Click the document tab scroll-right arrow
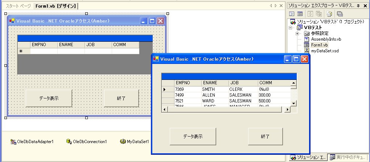 point(276,6)
